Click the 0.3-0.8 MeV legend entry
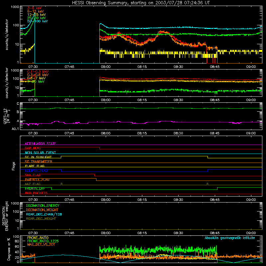This screenshot has height=266, width=266. [x=38, y=75]
